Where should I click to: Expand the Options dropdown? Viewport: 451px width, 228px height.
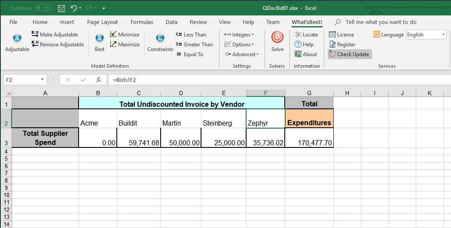point(253,45)
